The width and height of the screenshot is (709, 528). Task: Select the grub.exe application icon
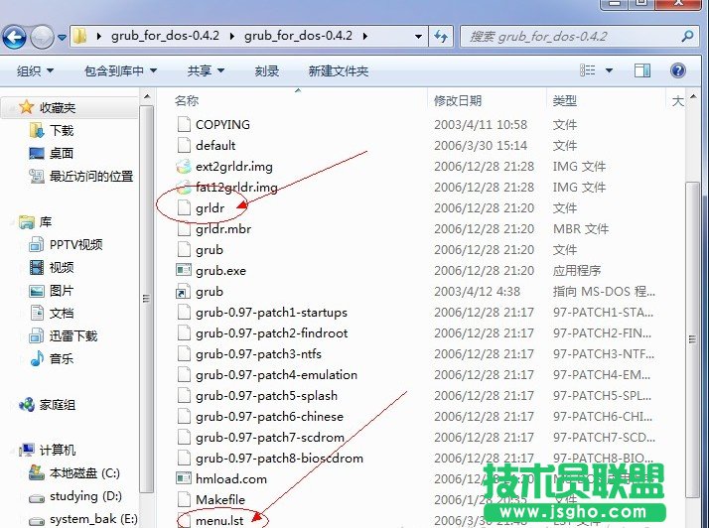tap(184, 270)
